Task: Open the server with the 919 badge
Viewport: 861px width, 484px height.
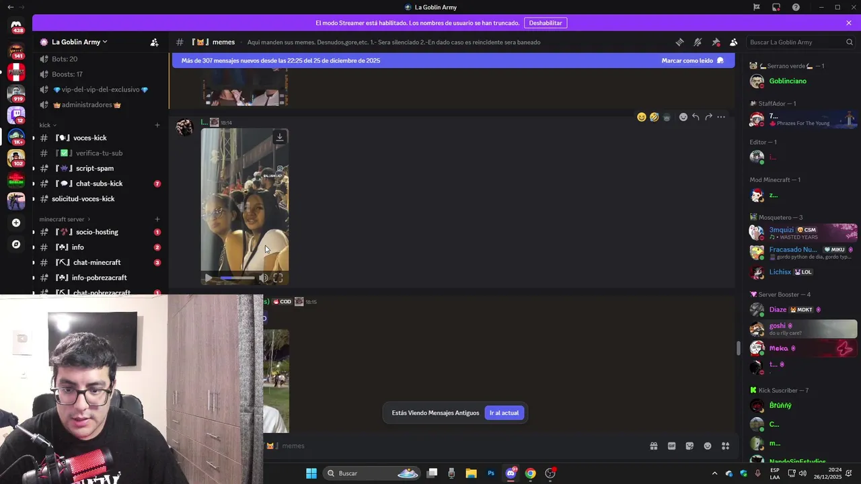Action: tap(16, 93)
